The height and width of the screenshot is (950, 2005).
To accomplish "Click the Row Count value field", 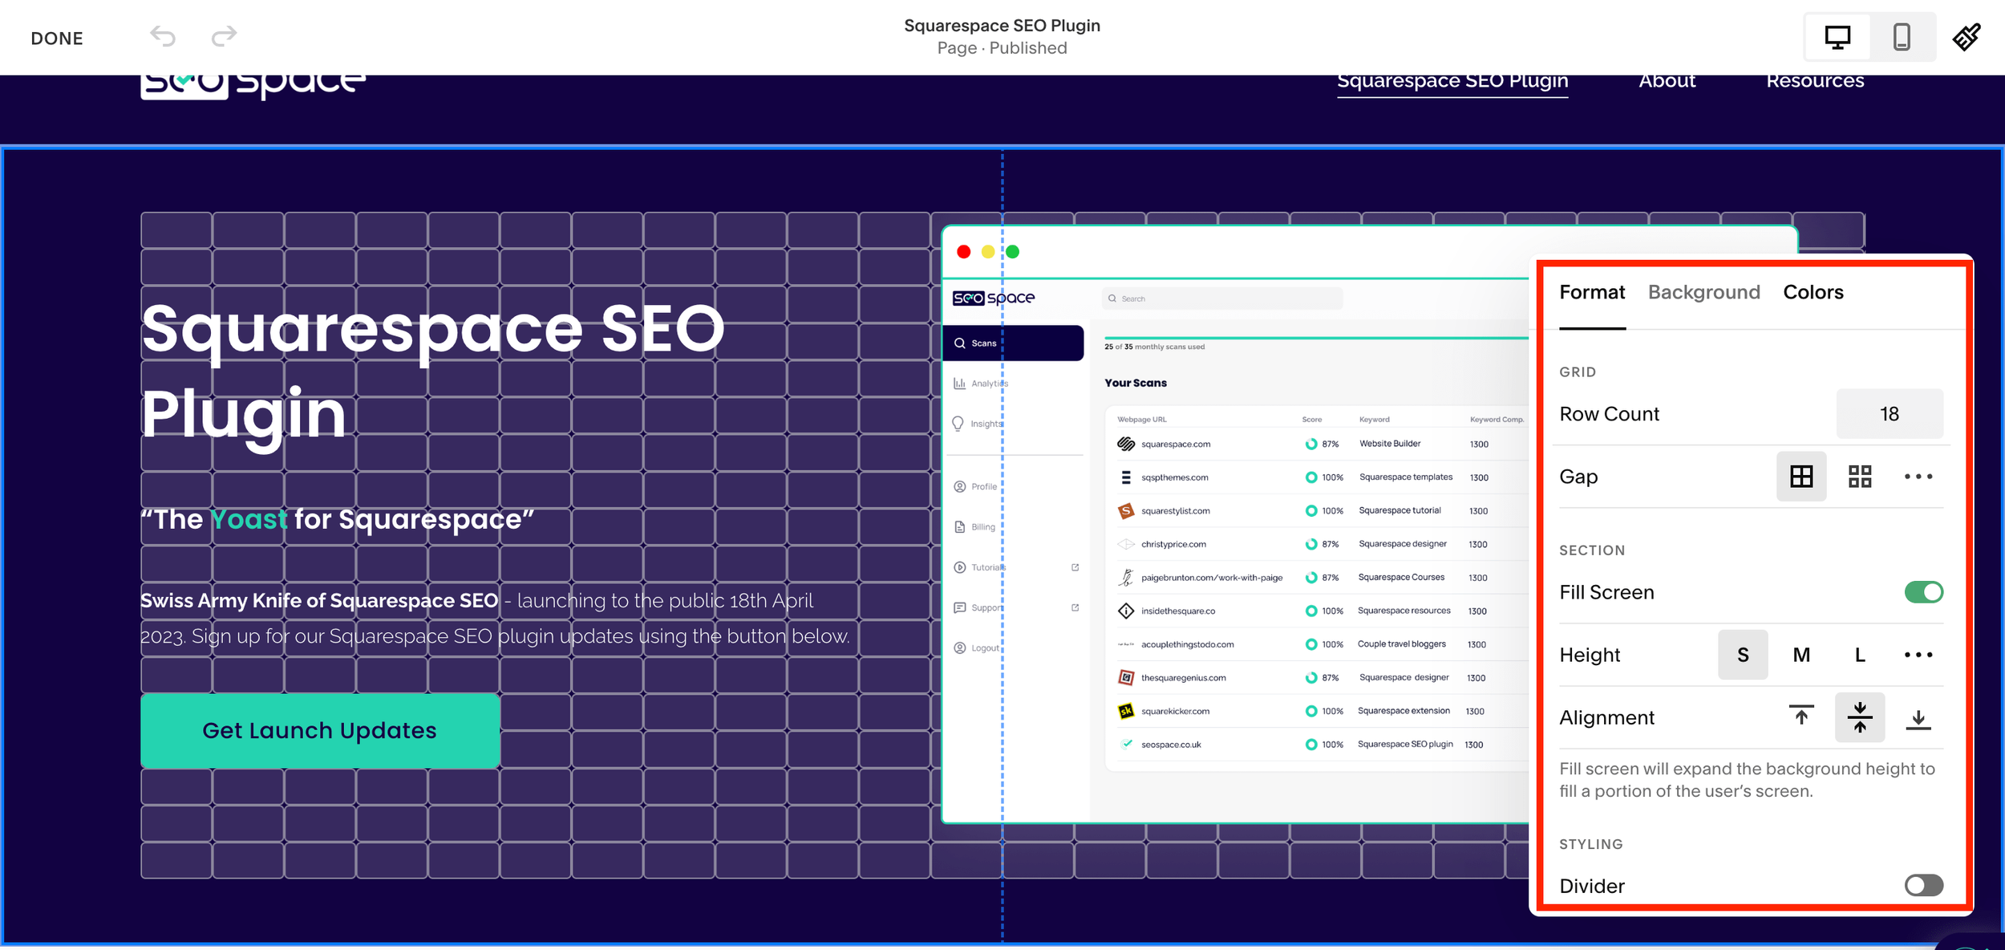I will pos(1889,414).
